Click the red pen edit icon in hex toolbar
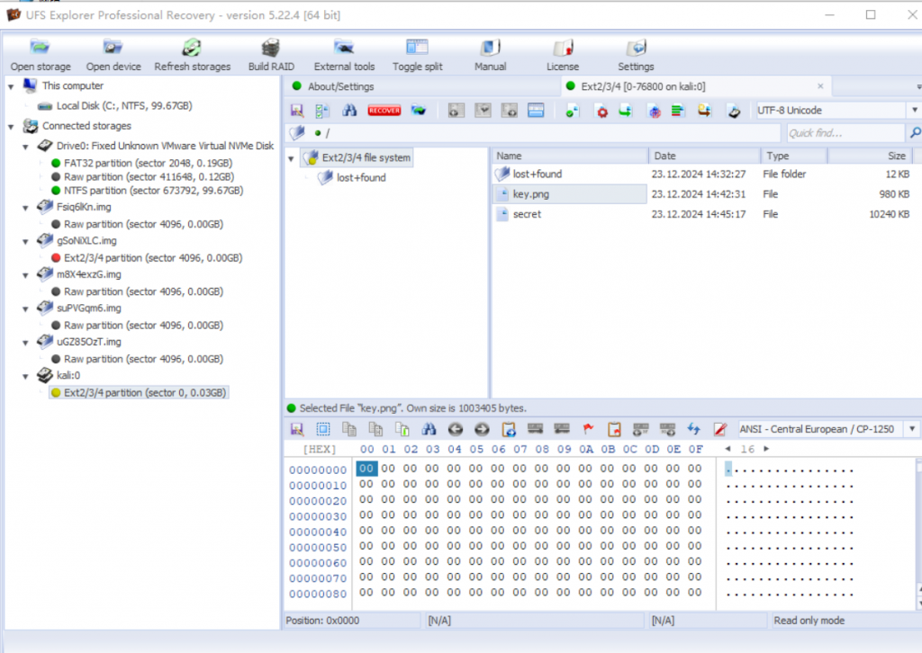 pyautogui.click(x=719, y=429)
